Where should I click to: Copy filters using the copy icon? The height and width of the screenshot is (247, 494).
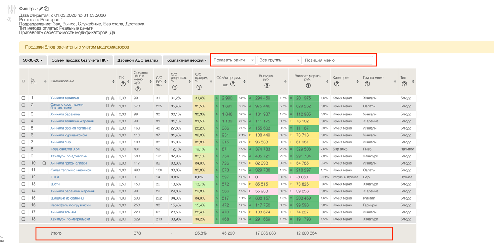coord(47,9)
